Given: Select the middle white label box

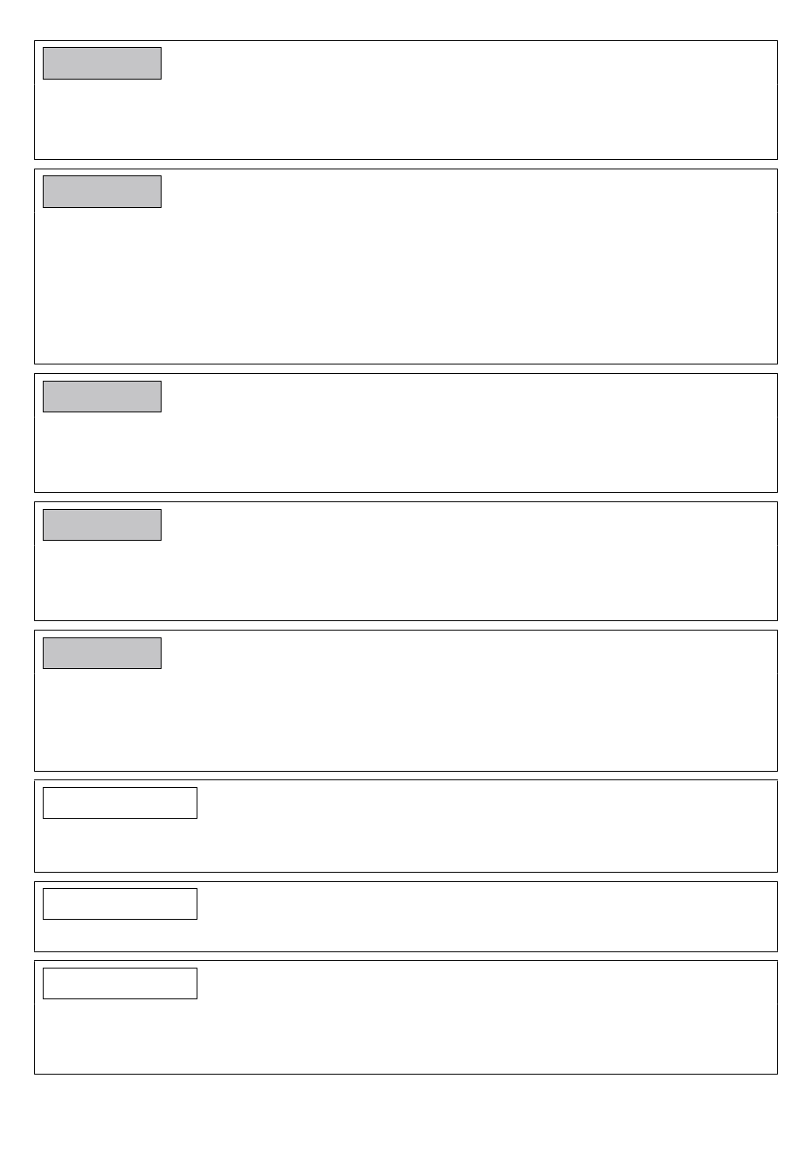Looking at the screenshot, I should [x=120, y=904].
